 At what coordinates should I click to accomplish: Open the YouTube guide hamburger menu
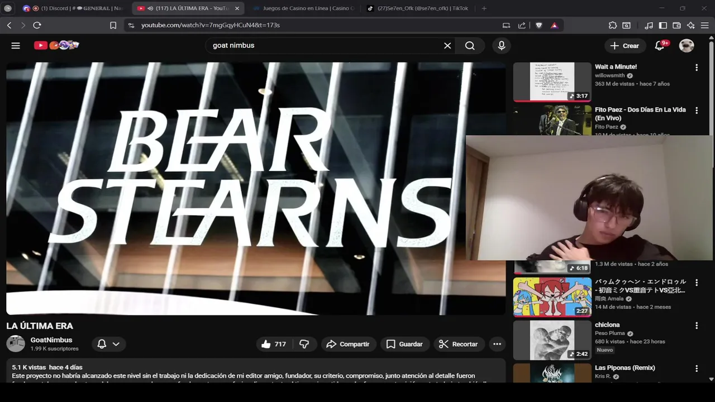[x=16, y=46]
